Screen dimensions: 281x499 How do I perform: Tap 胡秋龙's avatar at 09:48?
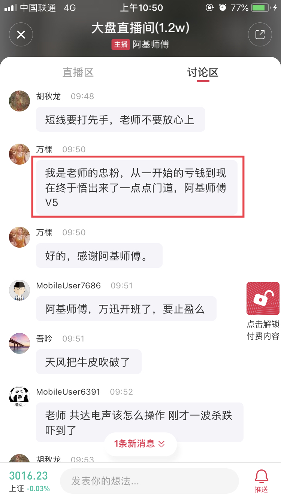pyautogui.click(x=19, y=101)
